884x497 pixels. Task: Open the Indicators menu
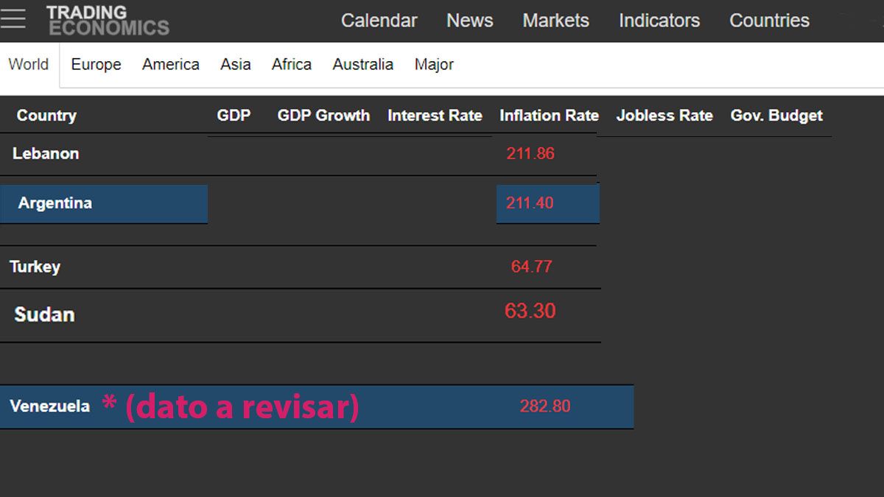(659, 21)
